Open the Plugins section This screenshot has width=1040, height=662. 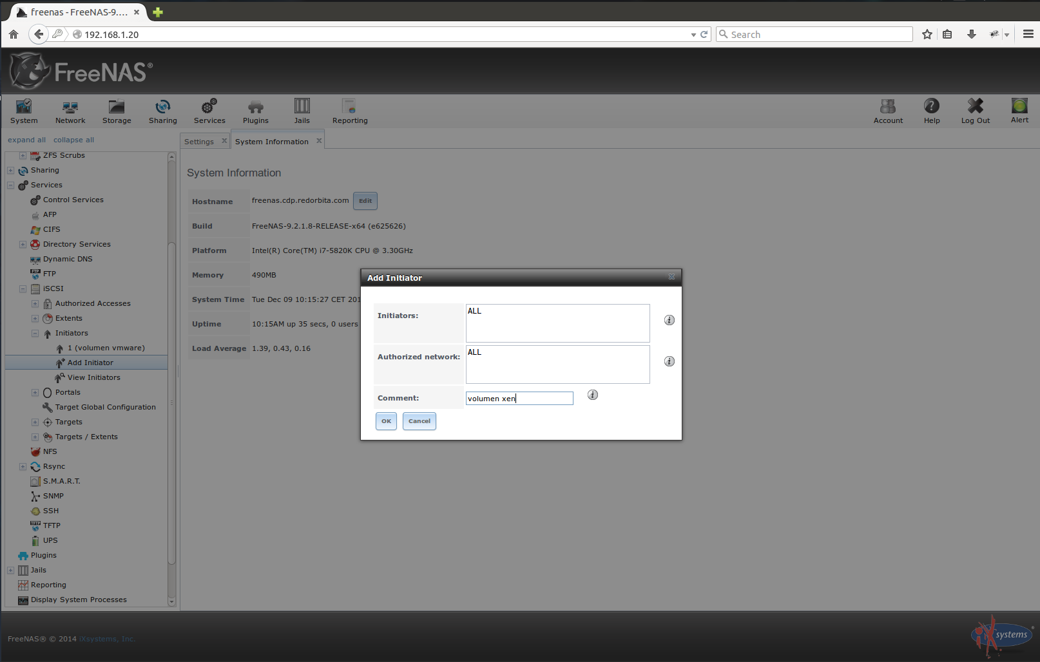(x=255, y=111)
